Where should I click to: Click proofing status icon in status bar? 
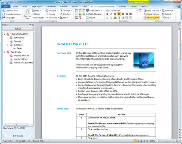pos(29,141)
